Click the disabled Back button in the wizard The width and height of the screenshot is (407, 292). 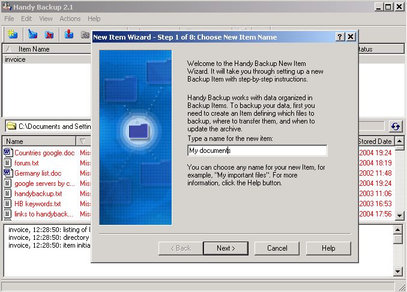181,248
